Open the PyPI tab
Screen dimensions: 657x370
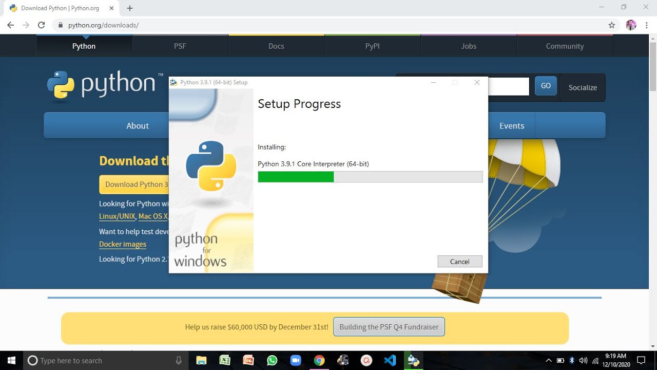(x=373, y=46)
